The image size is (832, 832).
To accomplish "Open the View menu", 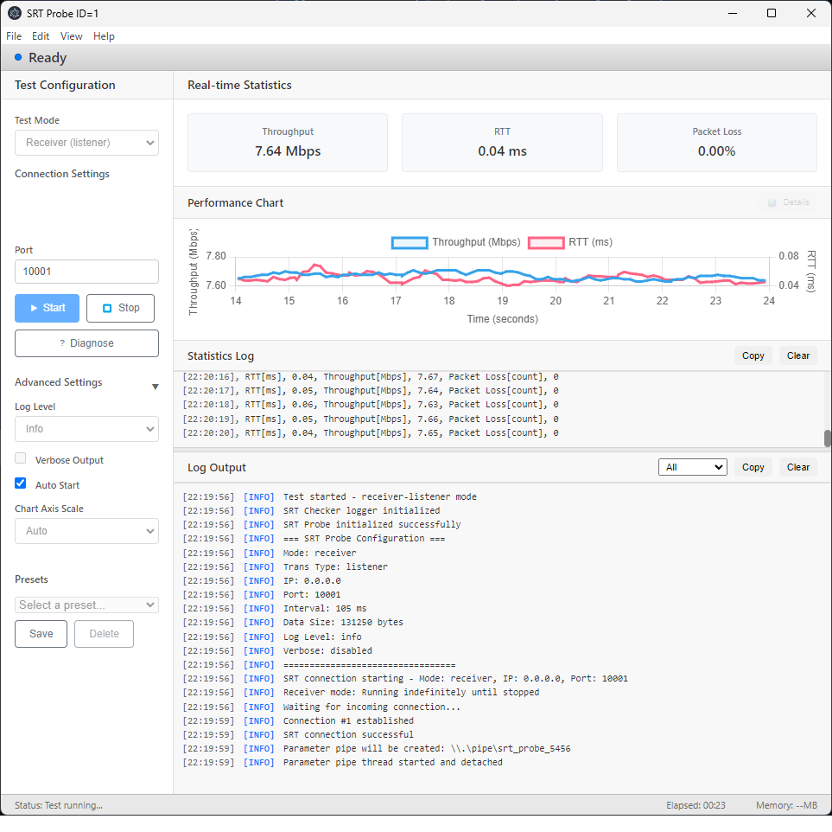I will click(x=71, y=36).
